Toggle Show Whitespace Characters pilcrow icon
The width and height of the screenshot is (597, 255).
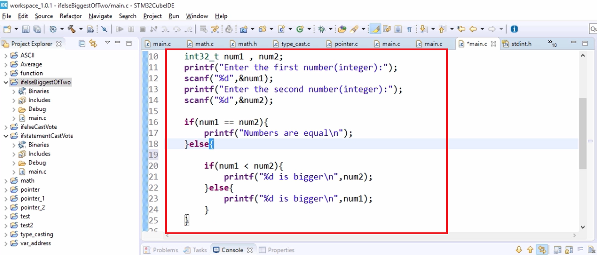point(409,29)
